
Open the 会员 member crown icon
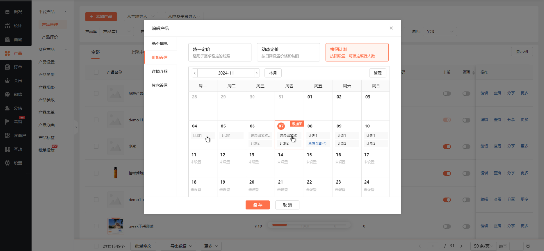tap(7, 81)
